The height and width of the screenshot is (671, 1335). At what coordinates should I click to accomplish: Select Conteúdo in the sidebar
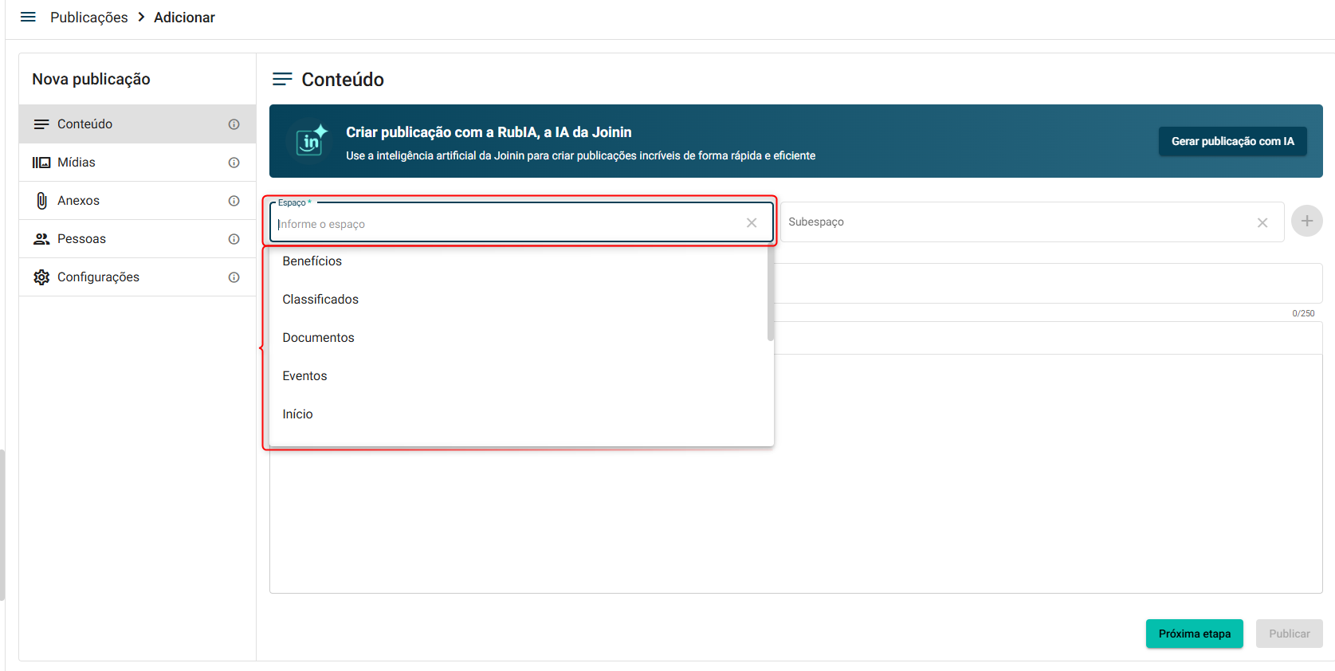coord(137,124)
